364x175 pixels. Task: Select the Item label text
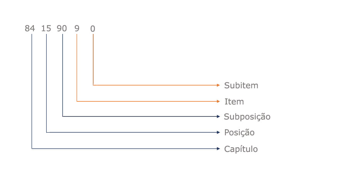pyautogui.click(x=234, y=101)
